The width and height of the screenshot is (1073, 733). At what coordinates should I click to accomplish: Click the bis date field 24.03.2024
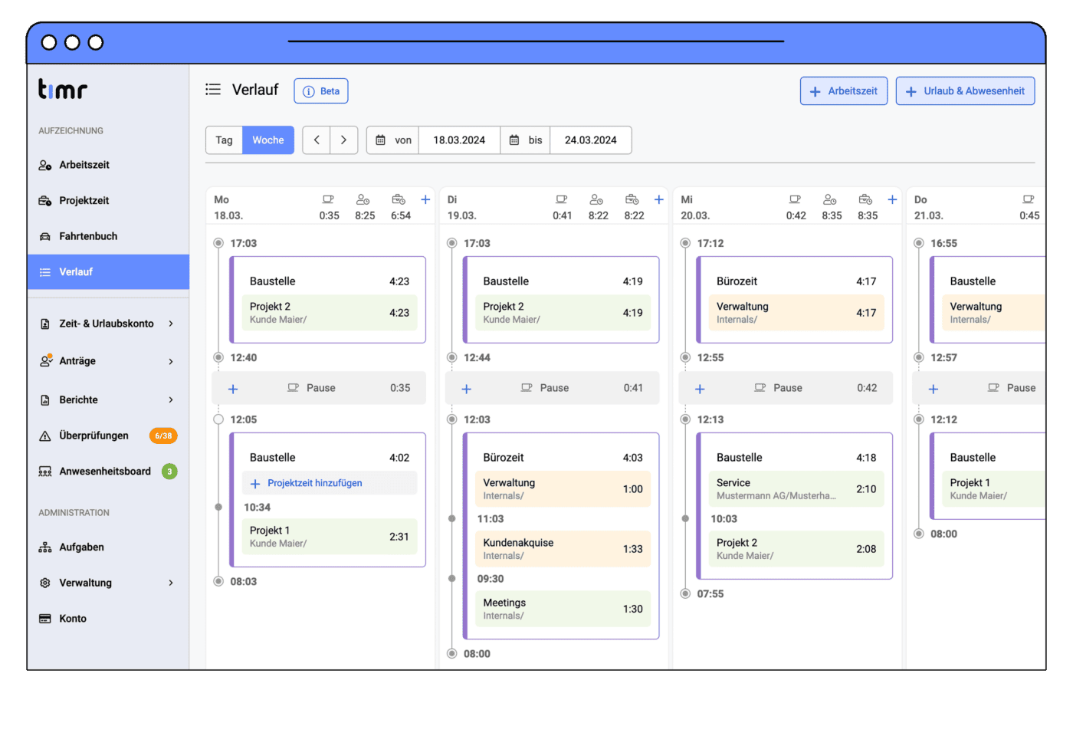tap(591, 140)
